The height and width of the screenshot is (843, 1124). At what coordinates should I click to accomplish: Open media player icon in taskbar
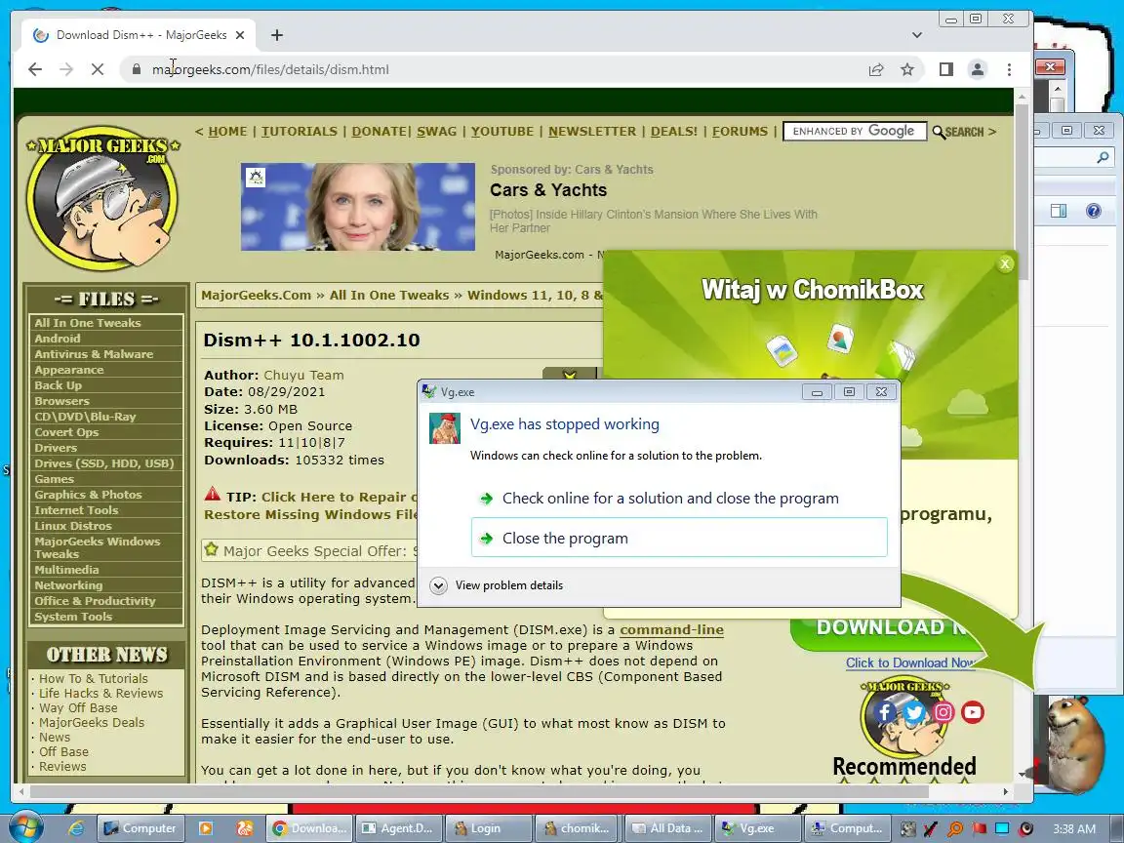point(205,828)
